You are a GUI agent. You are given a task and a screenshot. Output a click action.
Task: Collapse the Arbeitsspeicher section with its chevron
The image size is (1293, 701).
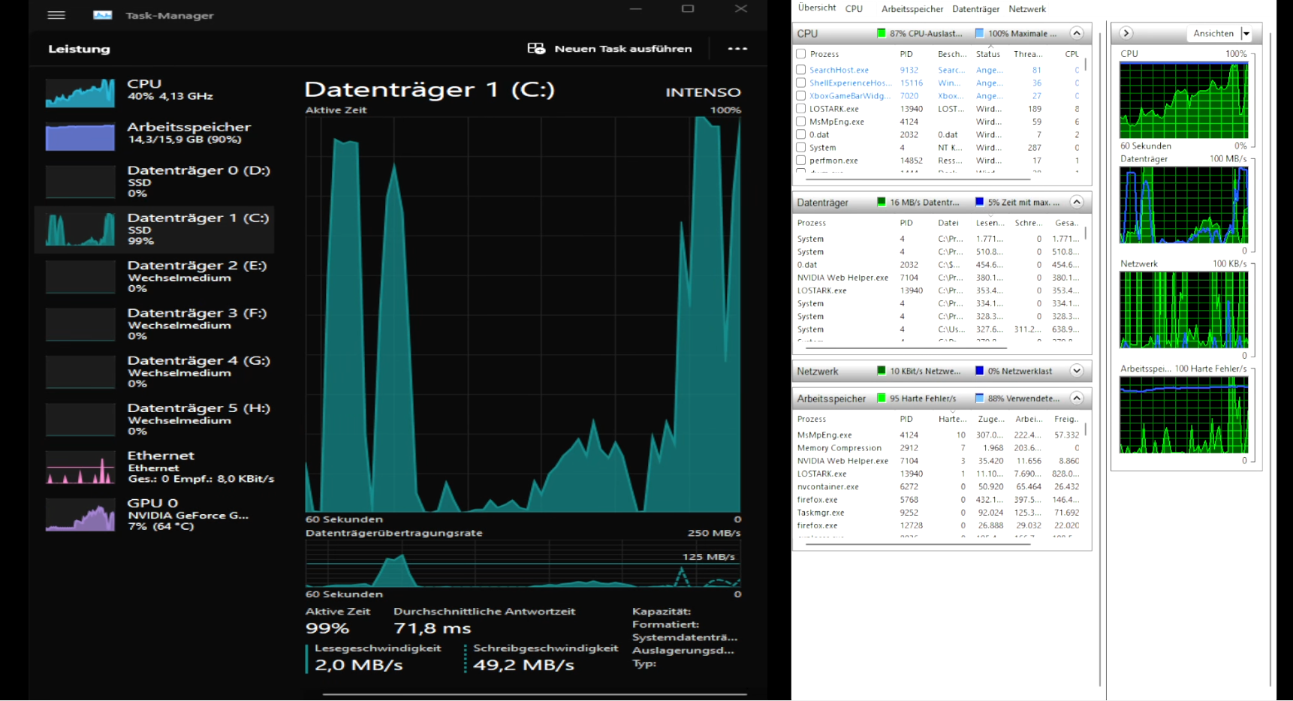[x=1077, y=398]
